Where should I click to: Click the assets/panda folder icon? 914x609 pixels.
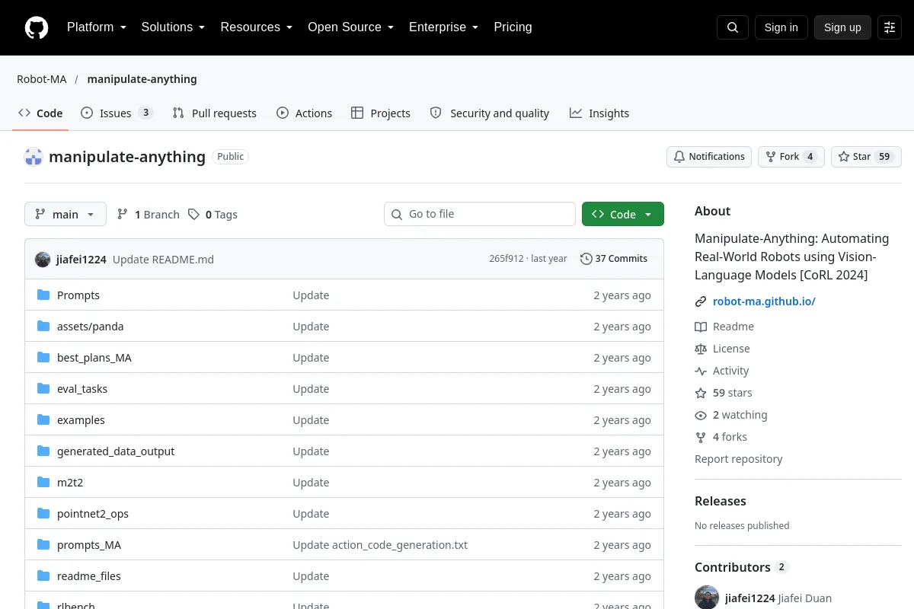[43, 327]
